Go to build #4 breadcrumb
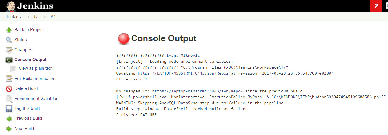This screenshot has height=135, width=388. [x=53, y=17]
